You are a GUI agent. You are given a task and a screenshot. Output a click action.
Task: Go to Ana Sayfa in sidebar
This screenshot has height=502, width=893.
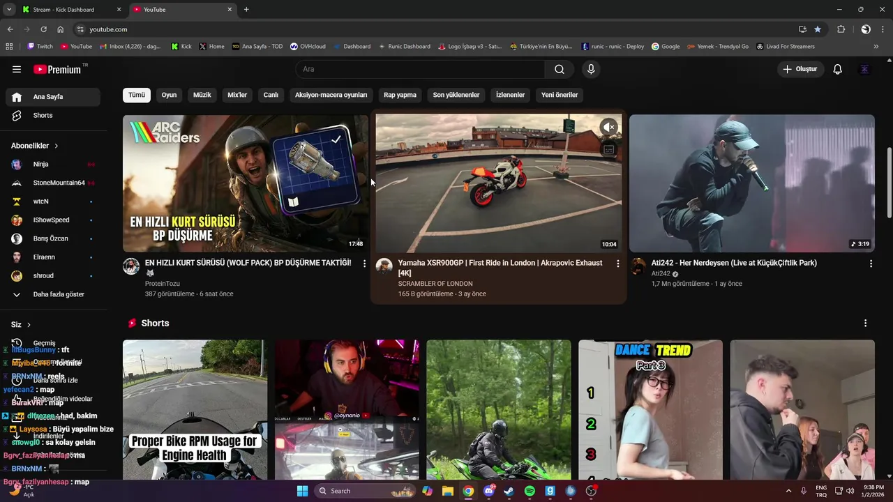coord(53,97)
